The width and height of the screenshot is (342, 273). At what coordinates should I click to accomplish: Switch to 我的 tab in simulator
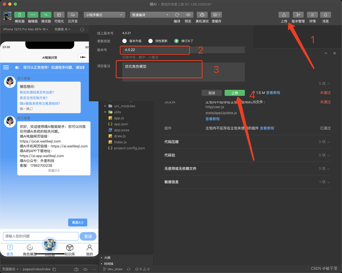90,250
